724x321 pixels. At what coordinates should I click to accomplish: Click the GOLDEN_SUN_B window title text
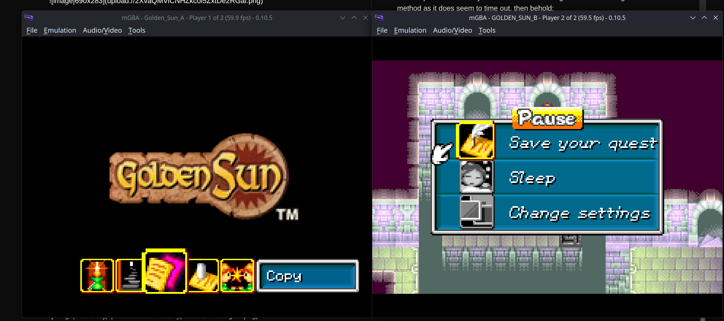click(x=547, y=18)
